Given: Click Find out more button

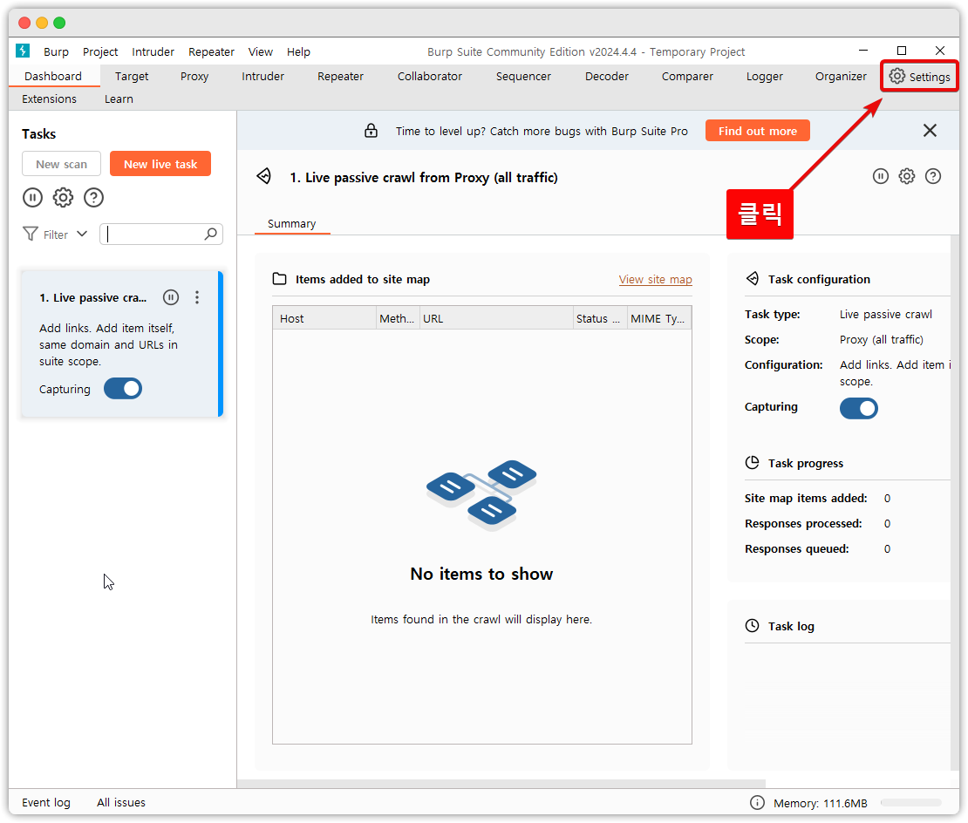Looking at the screenshot, I should (758, 131).
